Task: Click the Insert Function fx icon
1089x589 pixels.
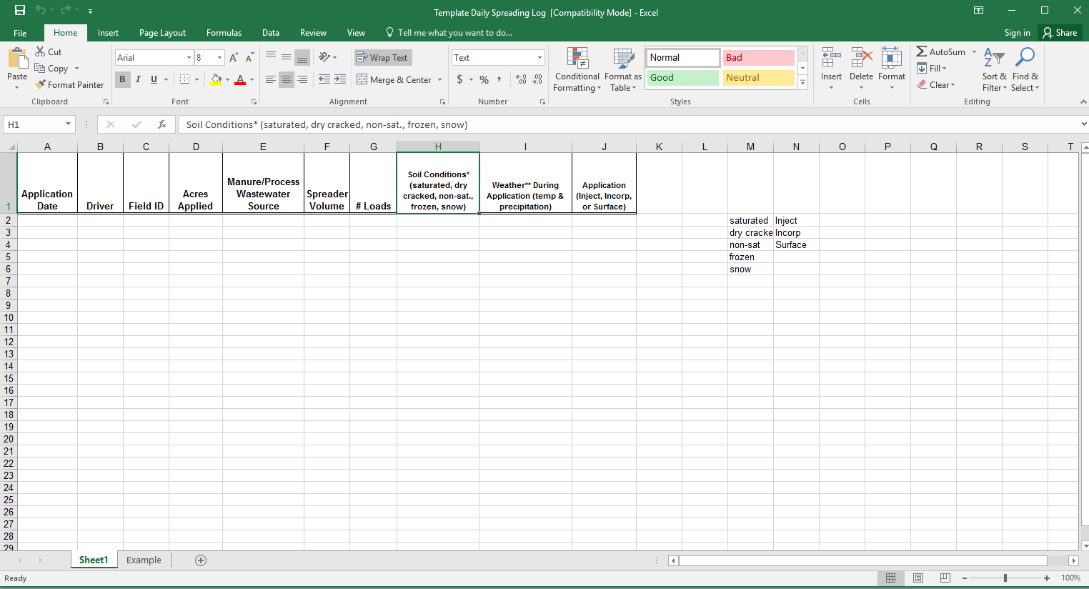Action: [x=162, y=124]
